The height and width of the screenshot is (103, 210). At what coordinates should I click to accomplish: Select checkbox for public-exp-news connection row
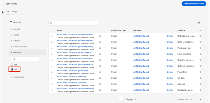[52, 48]
